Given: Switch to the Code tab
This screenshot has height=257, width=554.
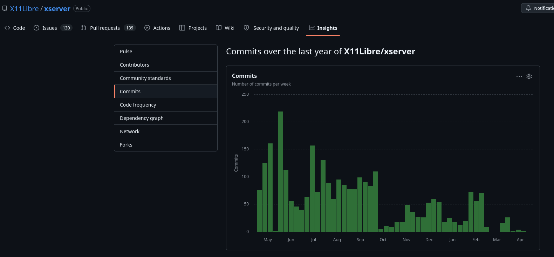Looking at the screenshot, I should point(15,28).
